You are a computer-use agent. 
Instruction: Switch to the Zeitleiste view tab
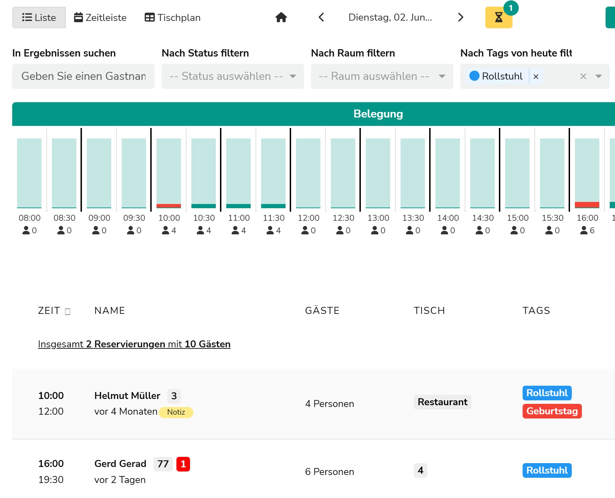[x=100, y=17]
